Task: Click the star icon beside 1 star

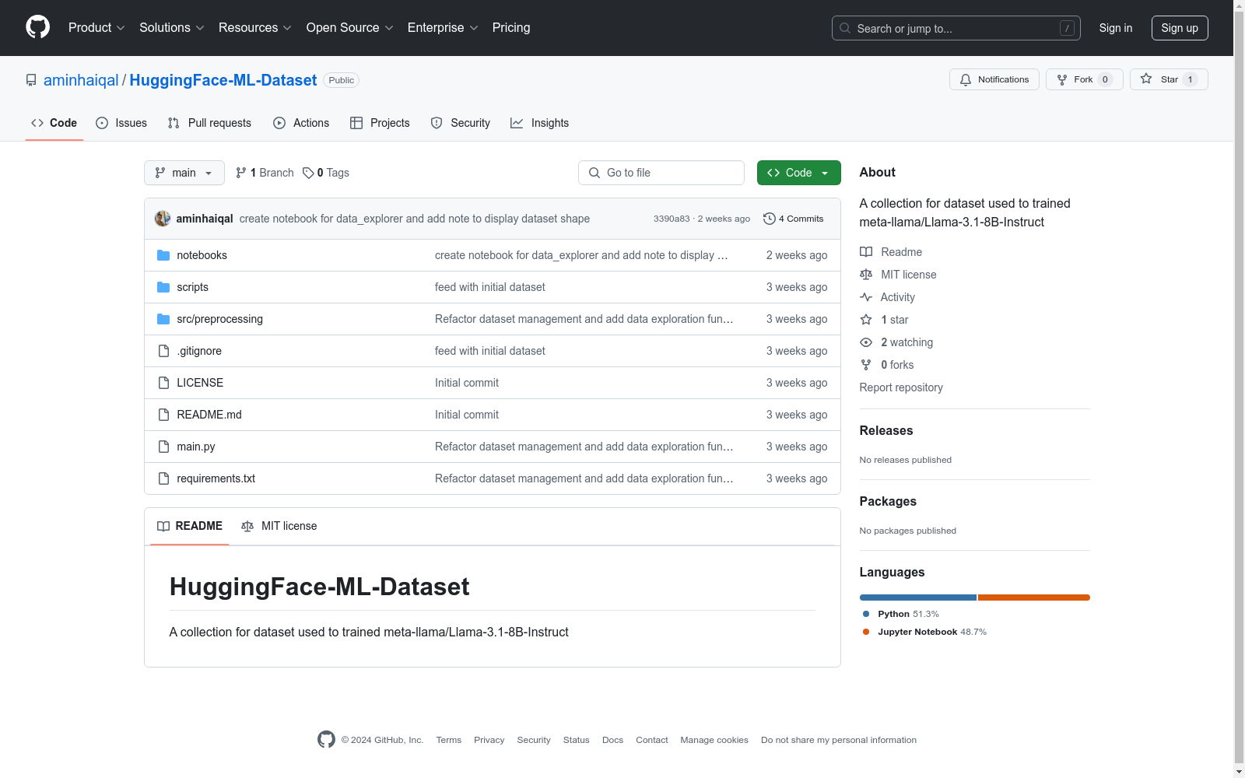Action: pos(866,320)
